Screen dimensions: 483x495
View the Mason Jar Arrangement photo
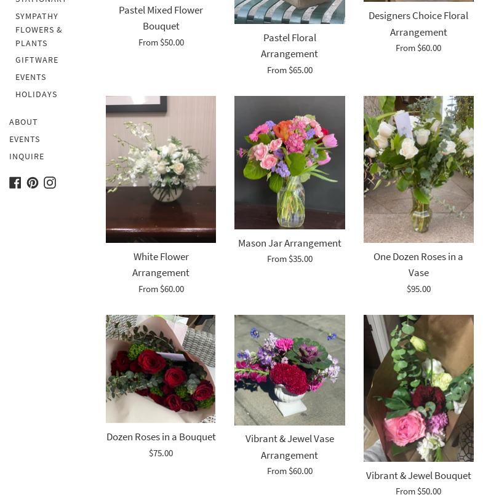pos(290,162)
